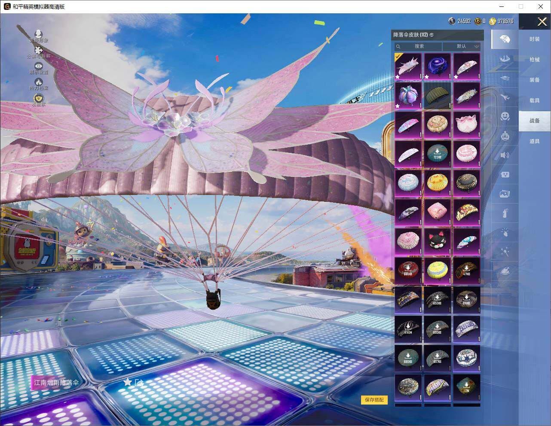The height and width of the screenshot is (426, 551).
Task: Select the plain olive green parachute skin
Action: coord(438,95)
